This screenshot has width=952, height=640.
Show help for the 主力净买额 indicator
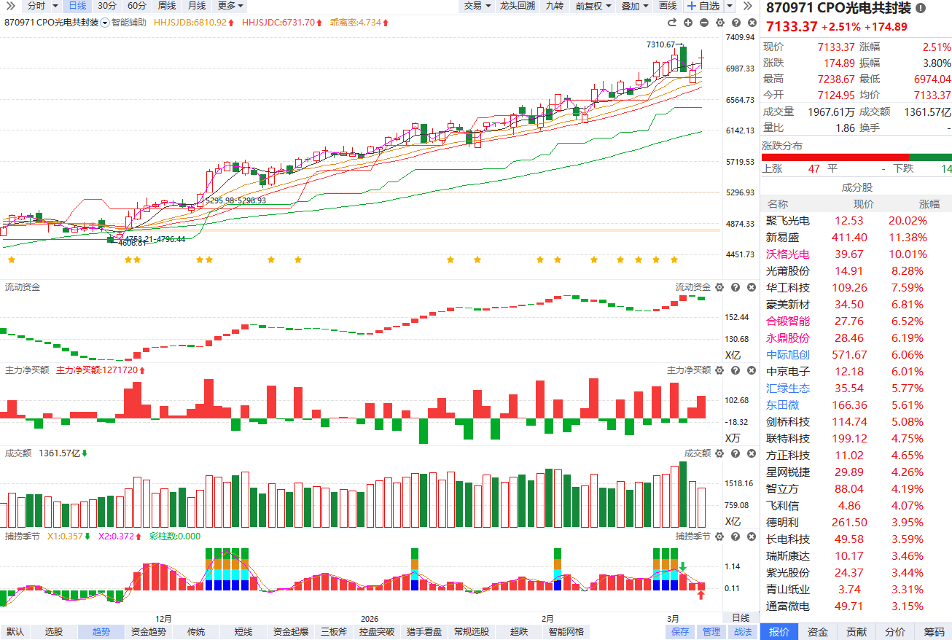[x=735, y=370]
